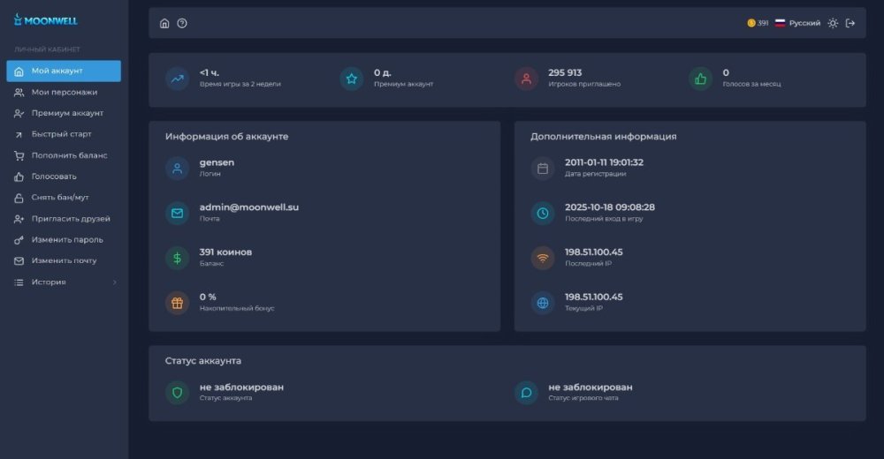884x459 pixels.
Task: Click Изменить пароль link
Action: click(x=67, y=239)
